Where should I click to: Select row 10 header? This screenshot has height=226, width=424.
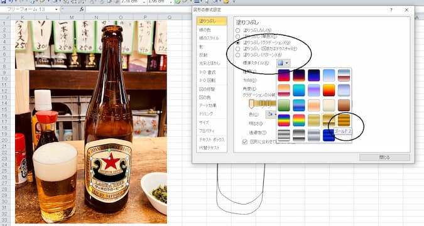click(4, 78)
